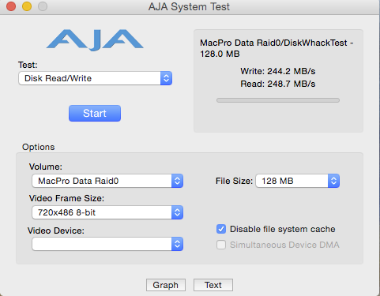This screenshot has height=296, width=380.
Task: Click the Graph button
Action: coord(166,285)
